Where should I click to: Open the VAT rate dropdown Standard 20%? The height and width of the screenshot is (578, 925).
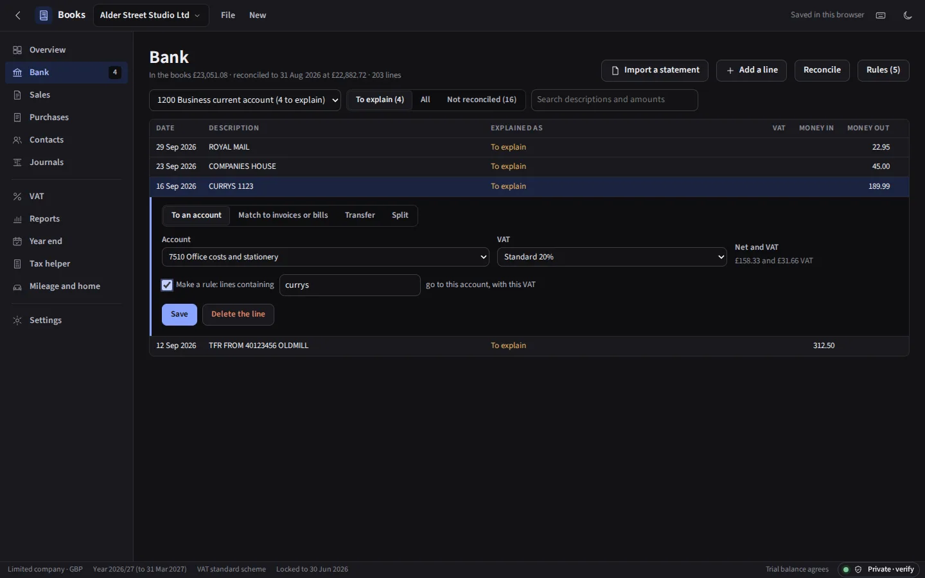(612, 257)
